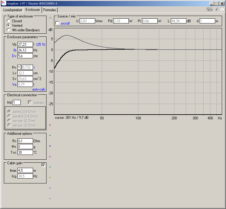Click the Pr power field
The height and width of the screenshot is (209, 226).
[150, 21]
